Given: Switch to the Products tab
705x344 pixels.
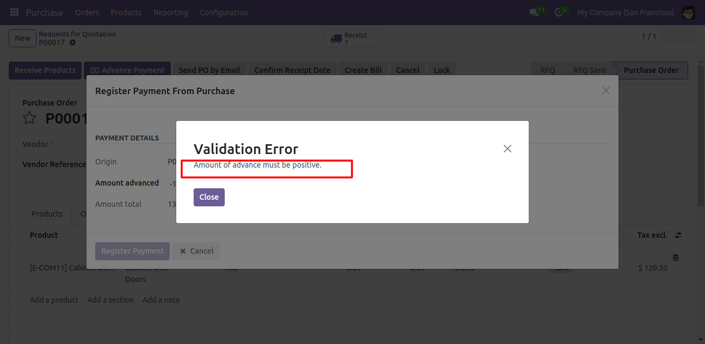Looking at the screenshot, I should click(x=47, y=214).
